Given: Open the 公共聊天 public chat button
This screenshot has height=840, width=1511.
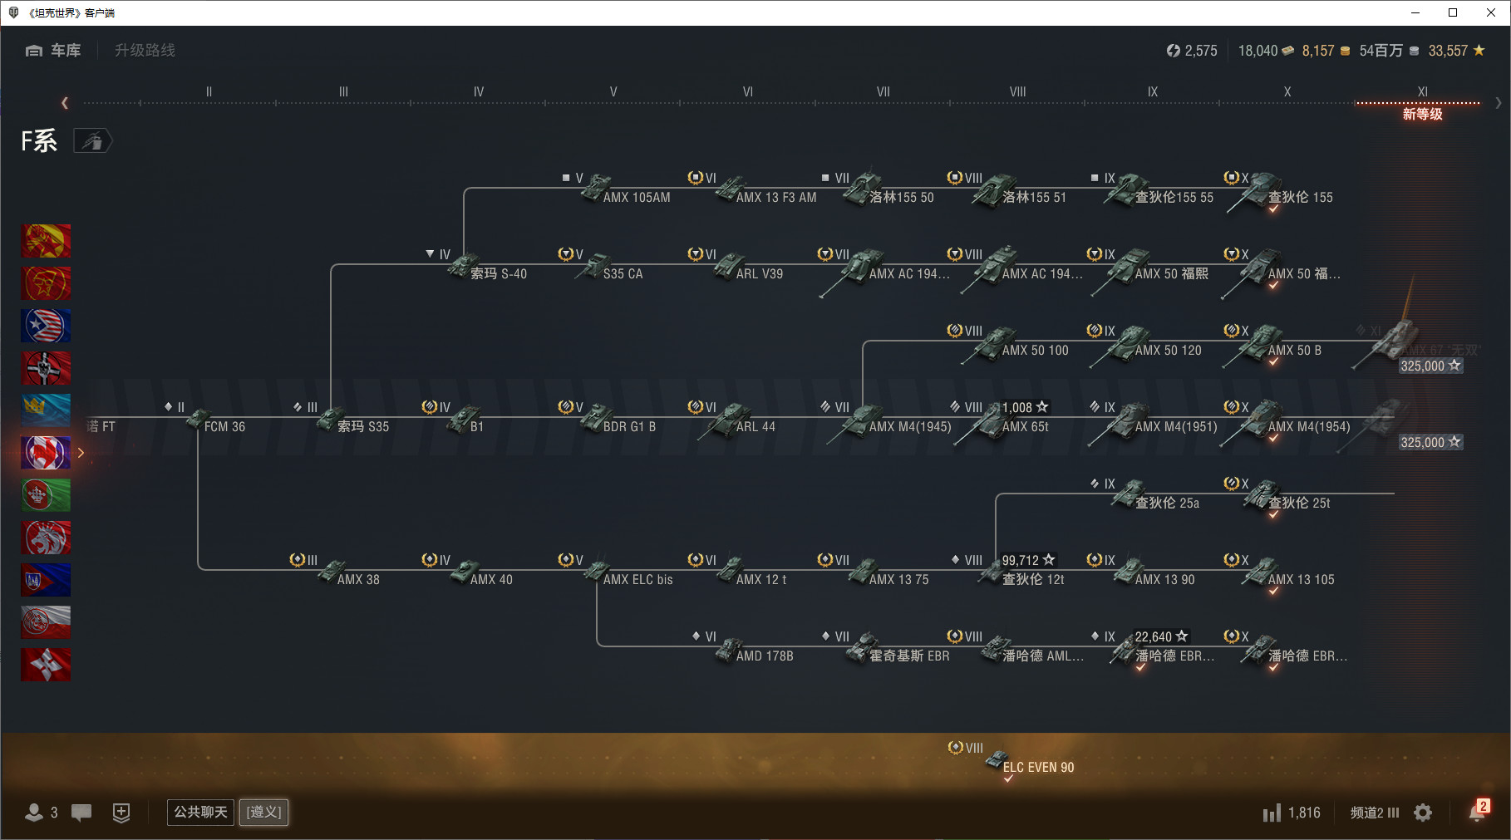Looking at the screenshot, I should [x=200, y=812].
